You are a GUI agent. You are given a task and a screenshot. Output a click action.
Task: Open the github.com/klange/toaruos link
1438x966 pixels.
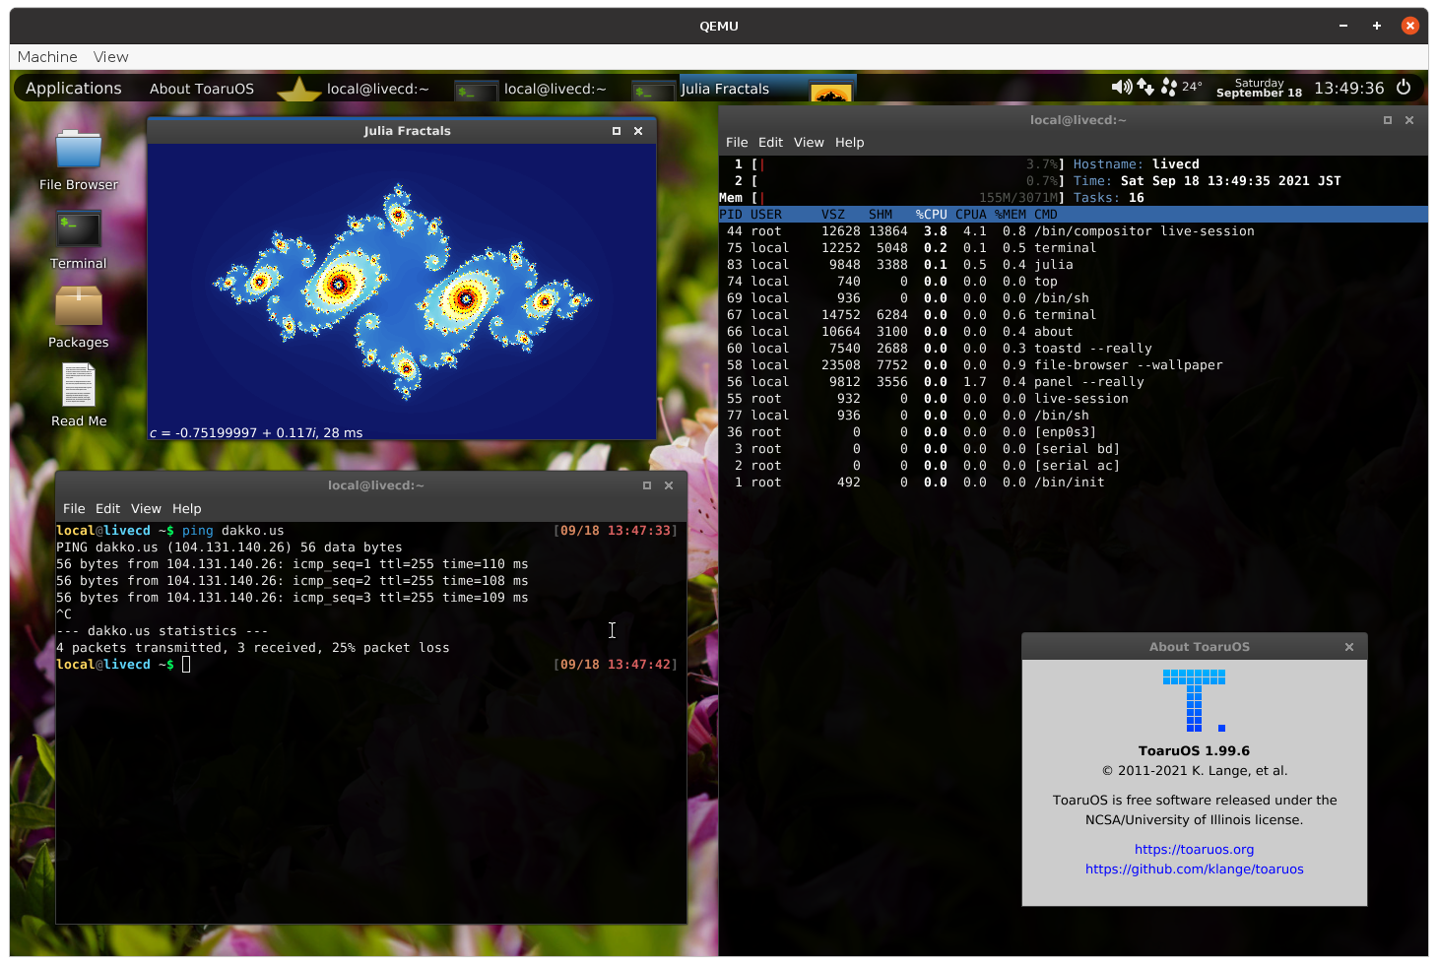click(x=1194, y=869)
